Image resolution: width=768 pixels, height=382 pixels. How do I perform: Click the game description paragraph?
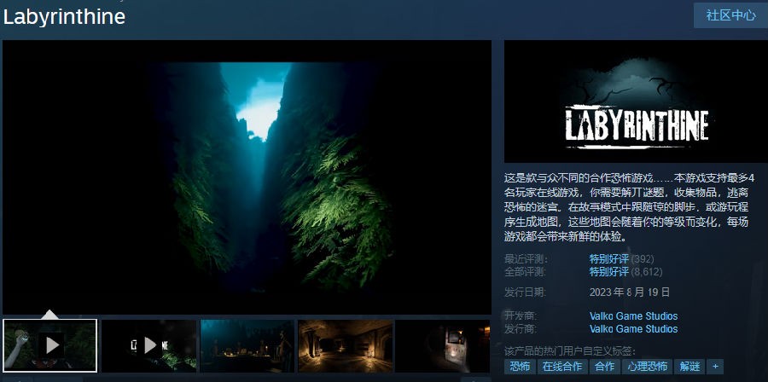click(629, 207)
